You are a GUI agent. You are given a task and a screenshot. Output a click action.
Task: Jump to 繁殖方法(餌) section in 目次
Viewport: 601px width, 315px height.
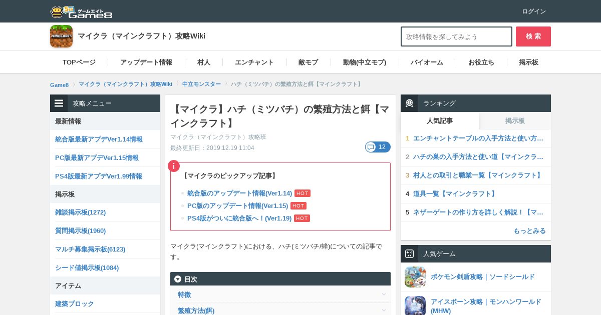point(196,310)
